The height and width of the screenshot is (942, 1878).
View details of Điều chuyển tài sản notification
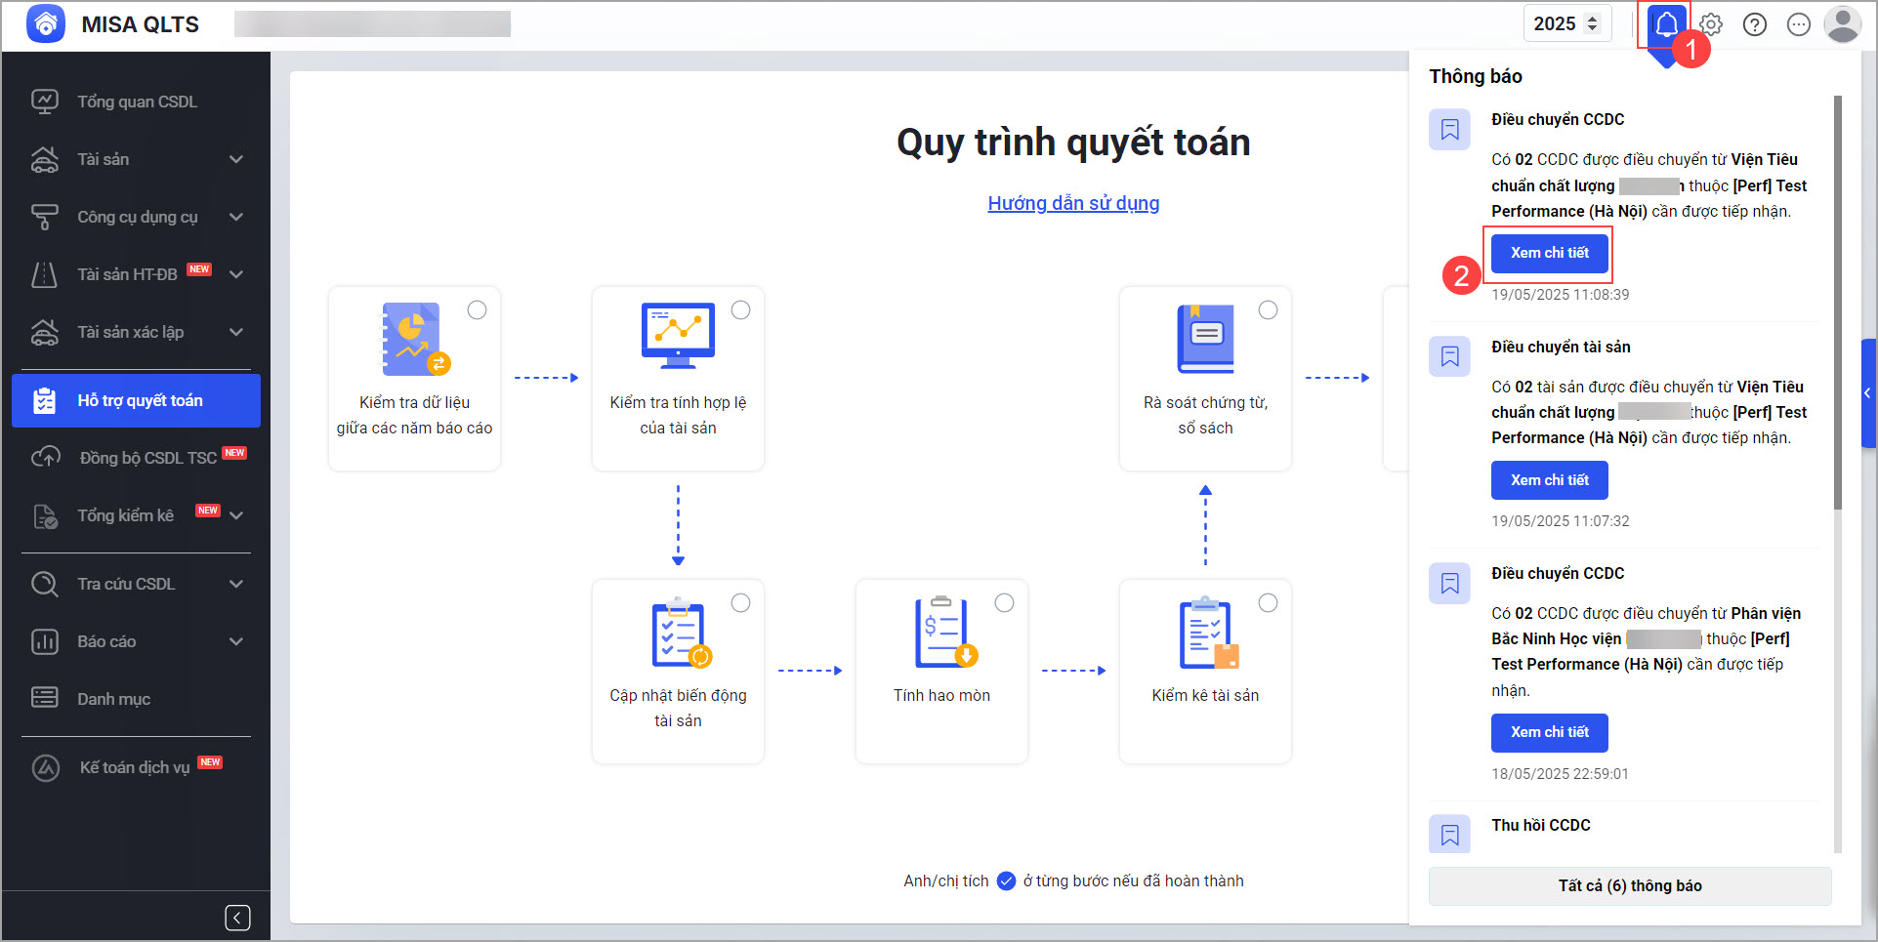coord(1549,480)
